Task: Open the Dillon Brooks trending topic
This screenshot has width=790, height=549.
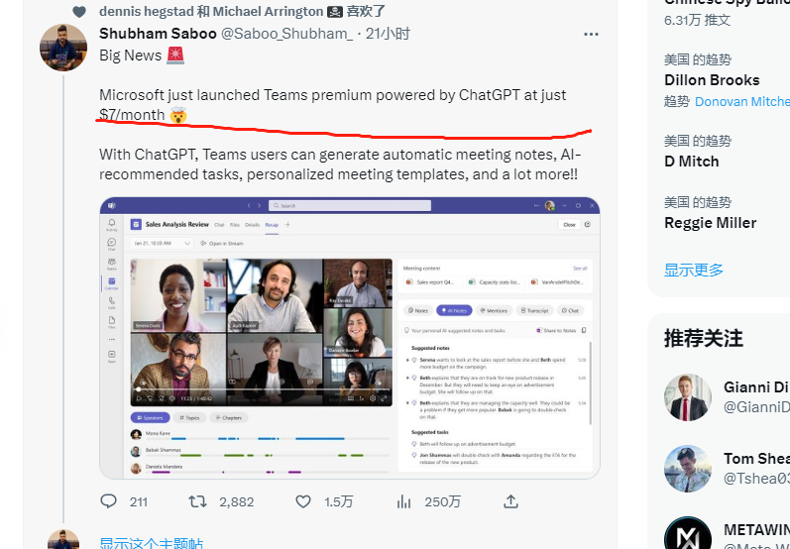Action: click(712, 80)
